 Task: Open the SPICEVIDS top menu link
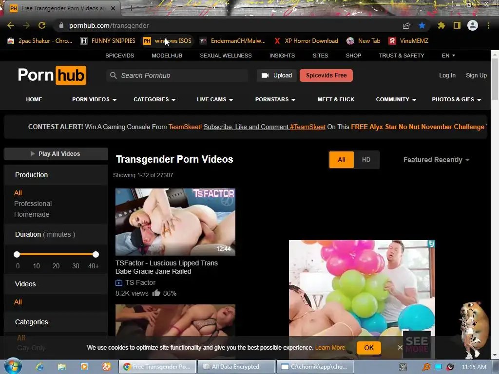pyautogui.click(x=120, y=56)
